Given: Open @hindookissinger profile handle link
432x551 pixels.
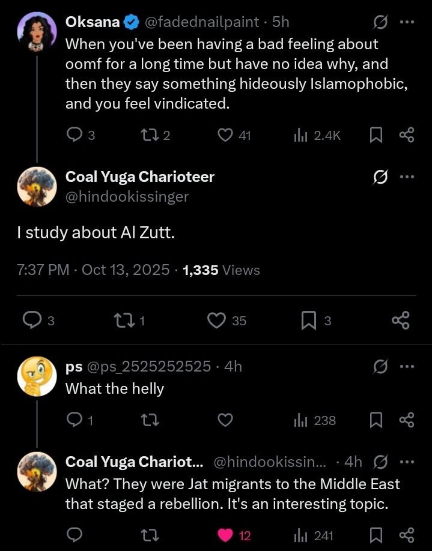Looking at the screenshot, I should [127, 196].
